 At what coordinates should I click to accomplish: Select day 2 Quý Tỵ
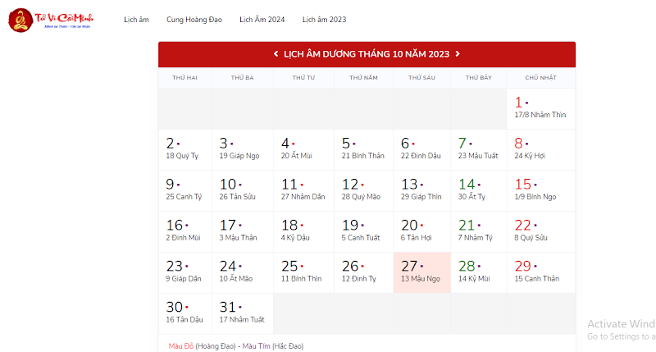pos(185,149)
